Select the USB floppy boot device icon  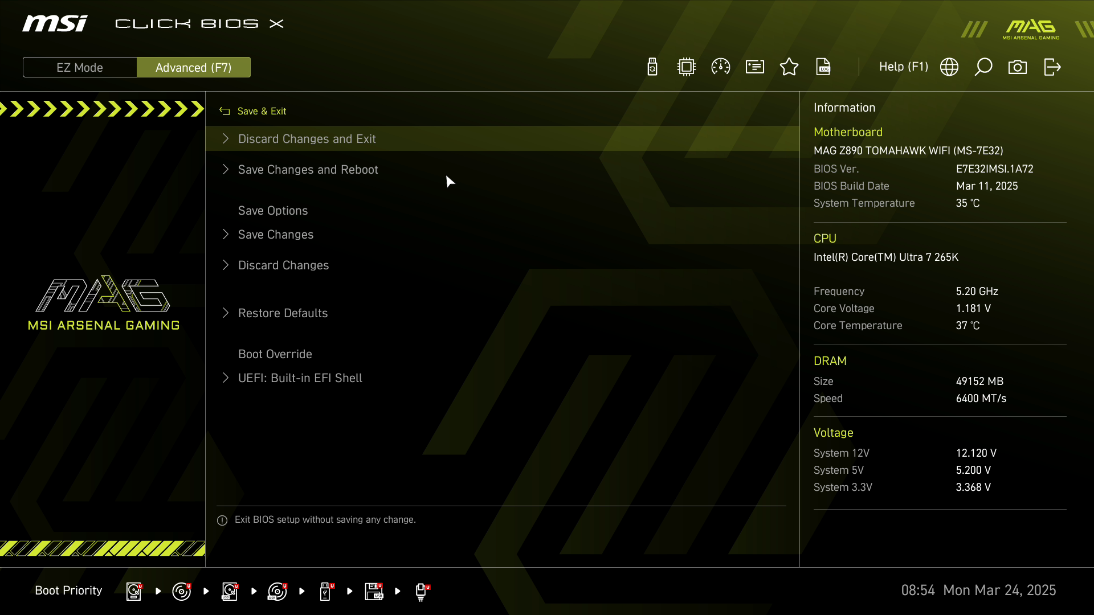pos(374,591)
